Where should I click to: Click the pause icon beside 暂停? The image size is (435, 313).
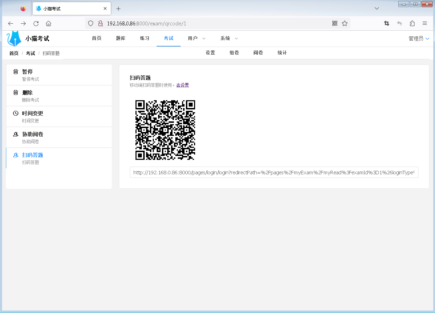click(16, 72)
